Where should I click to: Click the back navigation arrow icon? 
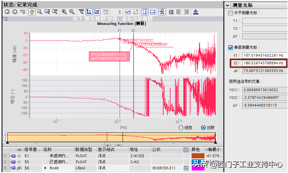coord(7,12)
